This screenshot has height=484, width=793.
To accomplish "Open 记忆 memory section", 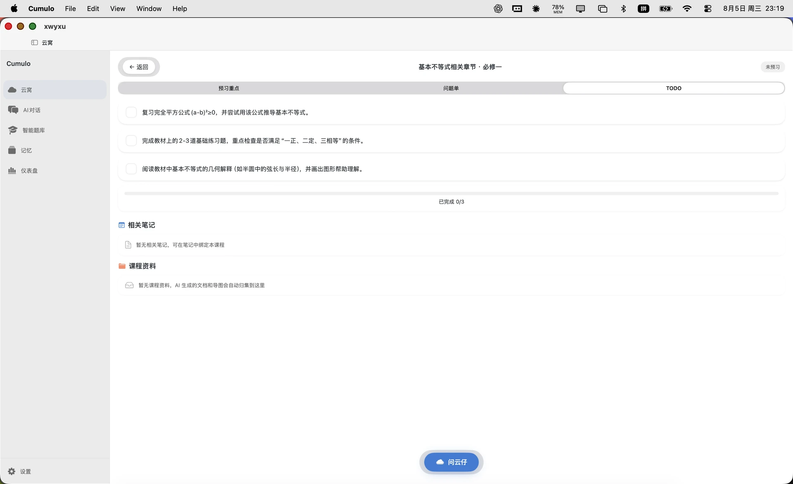I will [x=55, y=150].
